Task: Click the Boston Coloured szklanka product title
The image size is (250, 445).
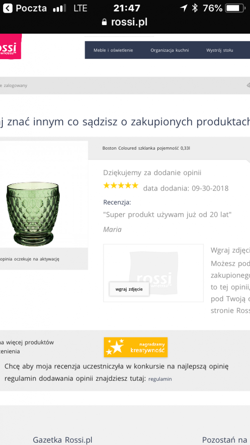Action: tap(146, 148)
